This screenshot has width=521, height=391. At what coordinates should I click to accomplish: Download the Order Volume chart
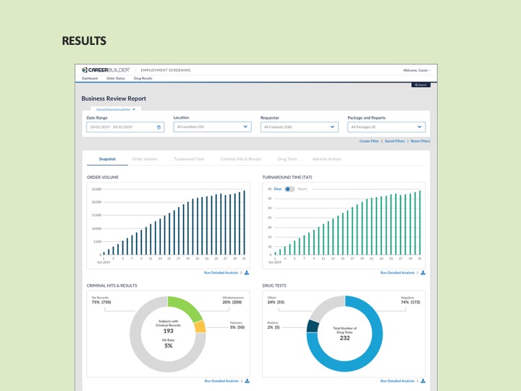coord(247,273)
